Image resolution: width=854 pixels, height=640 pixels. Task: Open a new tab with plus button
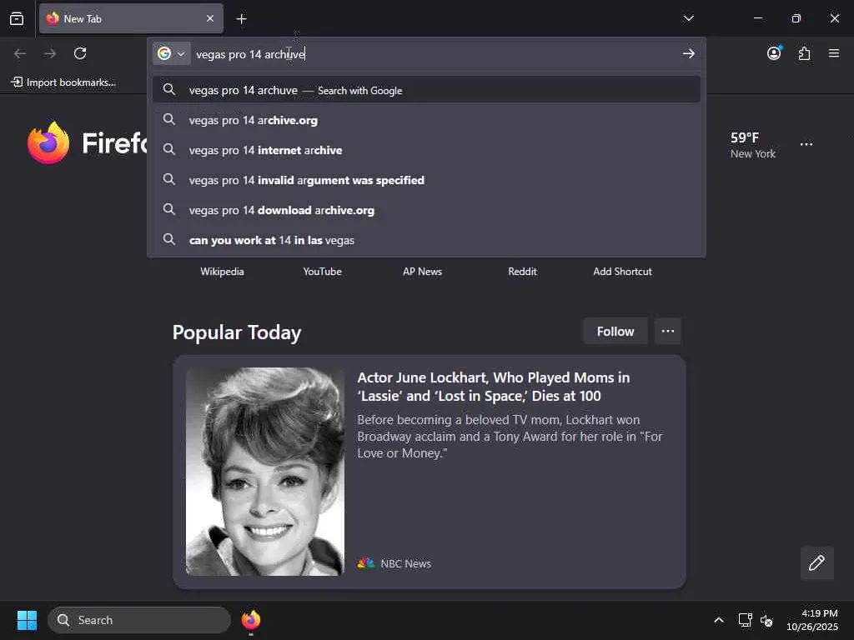point(241,19)
